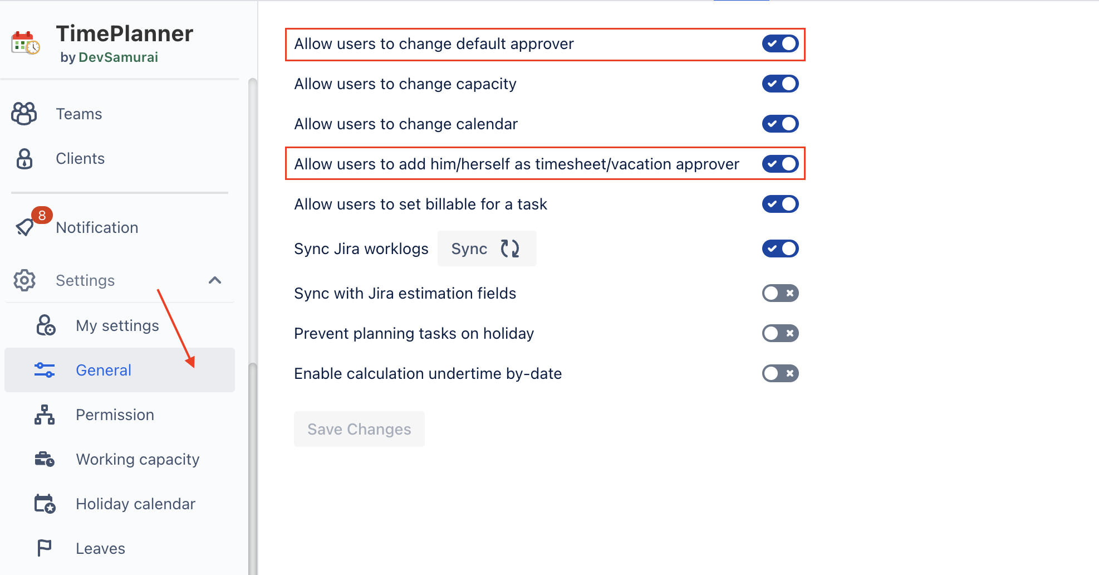The width and height of the screenshot is (1099, 575).
Task: Click the Settings gear icon
Action: (24, 280)
